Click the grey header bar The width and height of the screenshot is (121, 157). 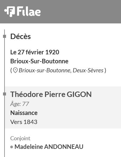(60, 12)
